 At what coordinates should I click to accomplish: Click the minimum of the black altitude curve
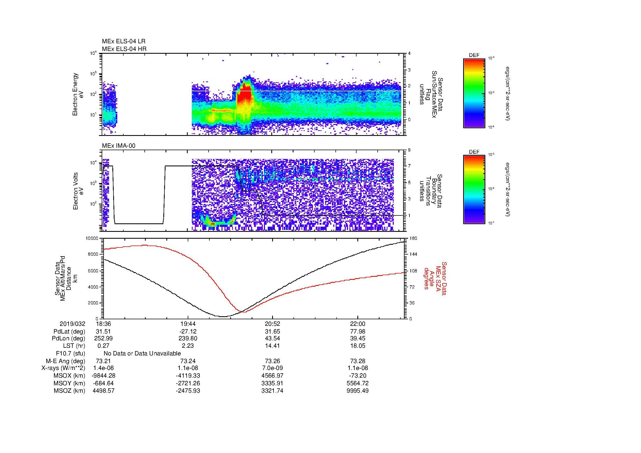(x=223, y=316)
